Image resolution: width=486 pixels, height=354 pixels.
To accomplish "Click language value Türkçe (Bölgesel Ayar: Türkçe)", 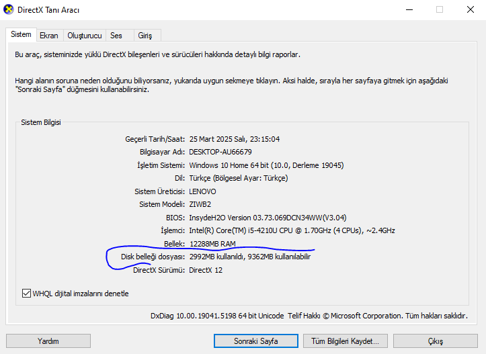I will [x=239, y=178].
